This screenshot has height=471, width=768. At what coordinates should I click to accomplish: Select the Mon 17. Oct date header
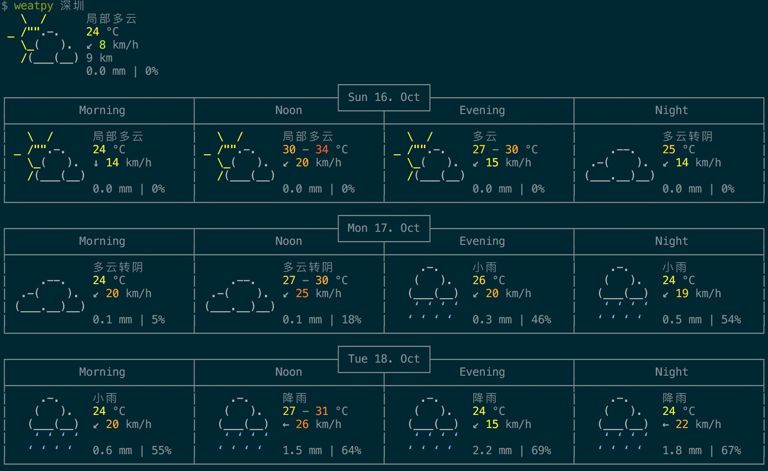tap(384, 228)
